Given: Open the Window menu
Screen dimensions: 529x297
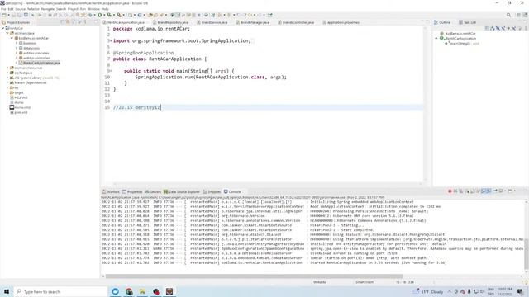Looking at the screenshot, I should tap(93, 9).
